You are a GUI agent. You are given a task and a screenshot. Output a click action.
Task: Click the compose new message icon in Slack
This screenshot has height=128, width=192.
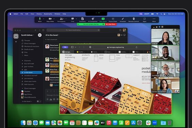[x=40, y=35]
